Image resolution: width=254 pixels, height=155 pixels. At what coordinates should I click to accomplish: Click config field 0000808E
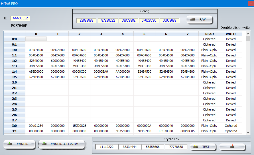169,21
